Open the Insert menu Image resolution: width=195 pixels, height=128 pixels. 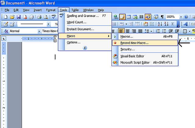point(38,10)
